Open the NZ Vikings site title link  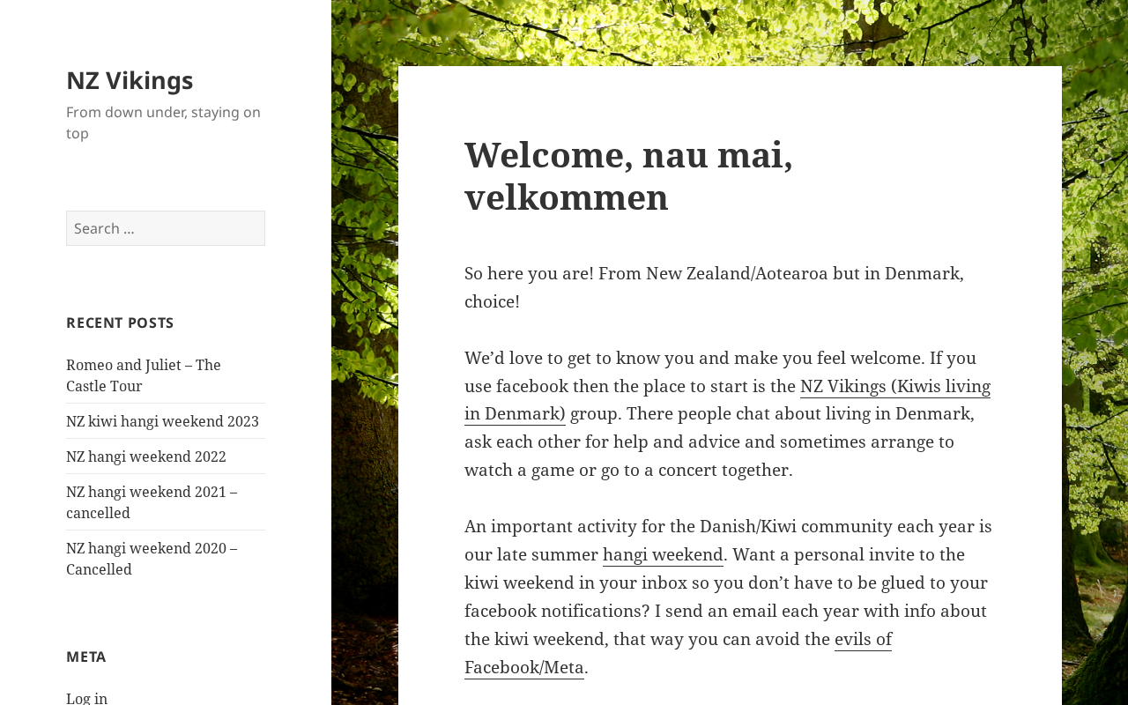[x=130, y=80]
